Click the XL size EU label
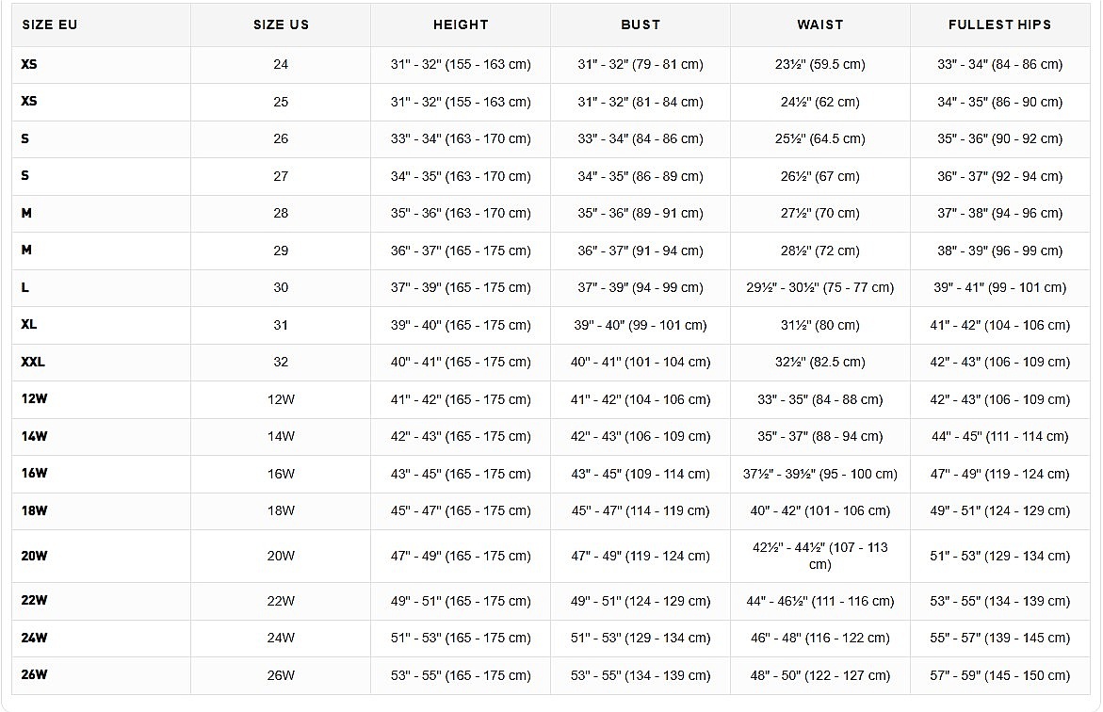The height and width of the screenshot is (712, 1103). coord(29,324)
